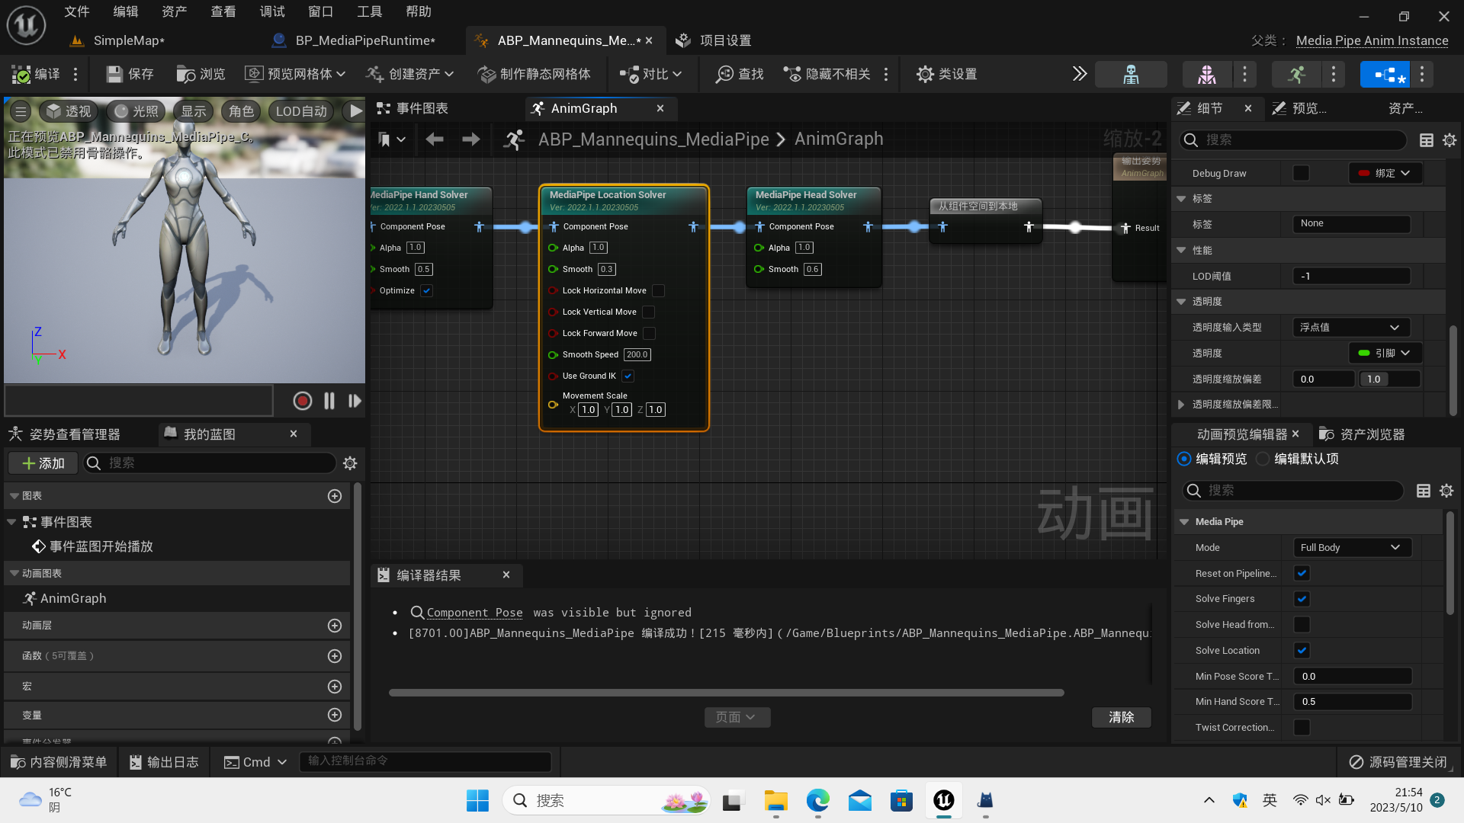Disable the Solve Fingers checkbox
This screenshot has width=1464, height=823.
(x=1302, y=598)
